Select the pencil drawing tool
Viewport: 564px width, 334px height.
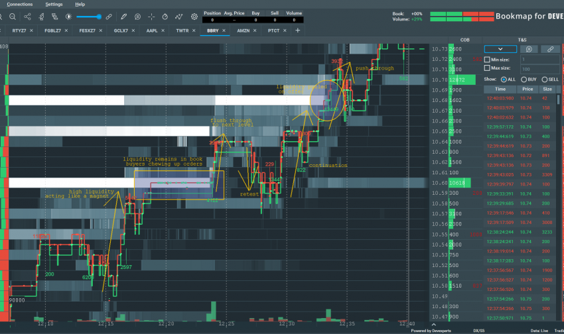coord(123,16)
